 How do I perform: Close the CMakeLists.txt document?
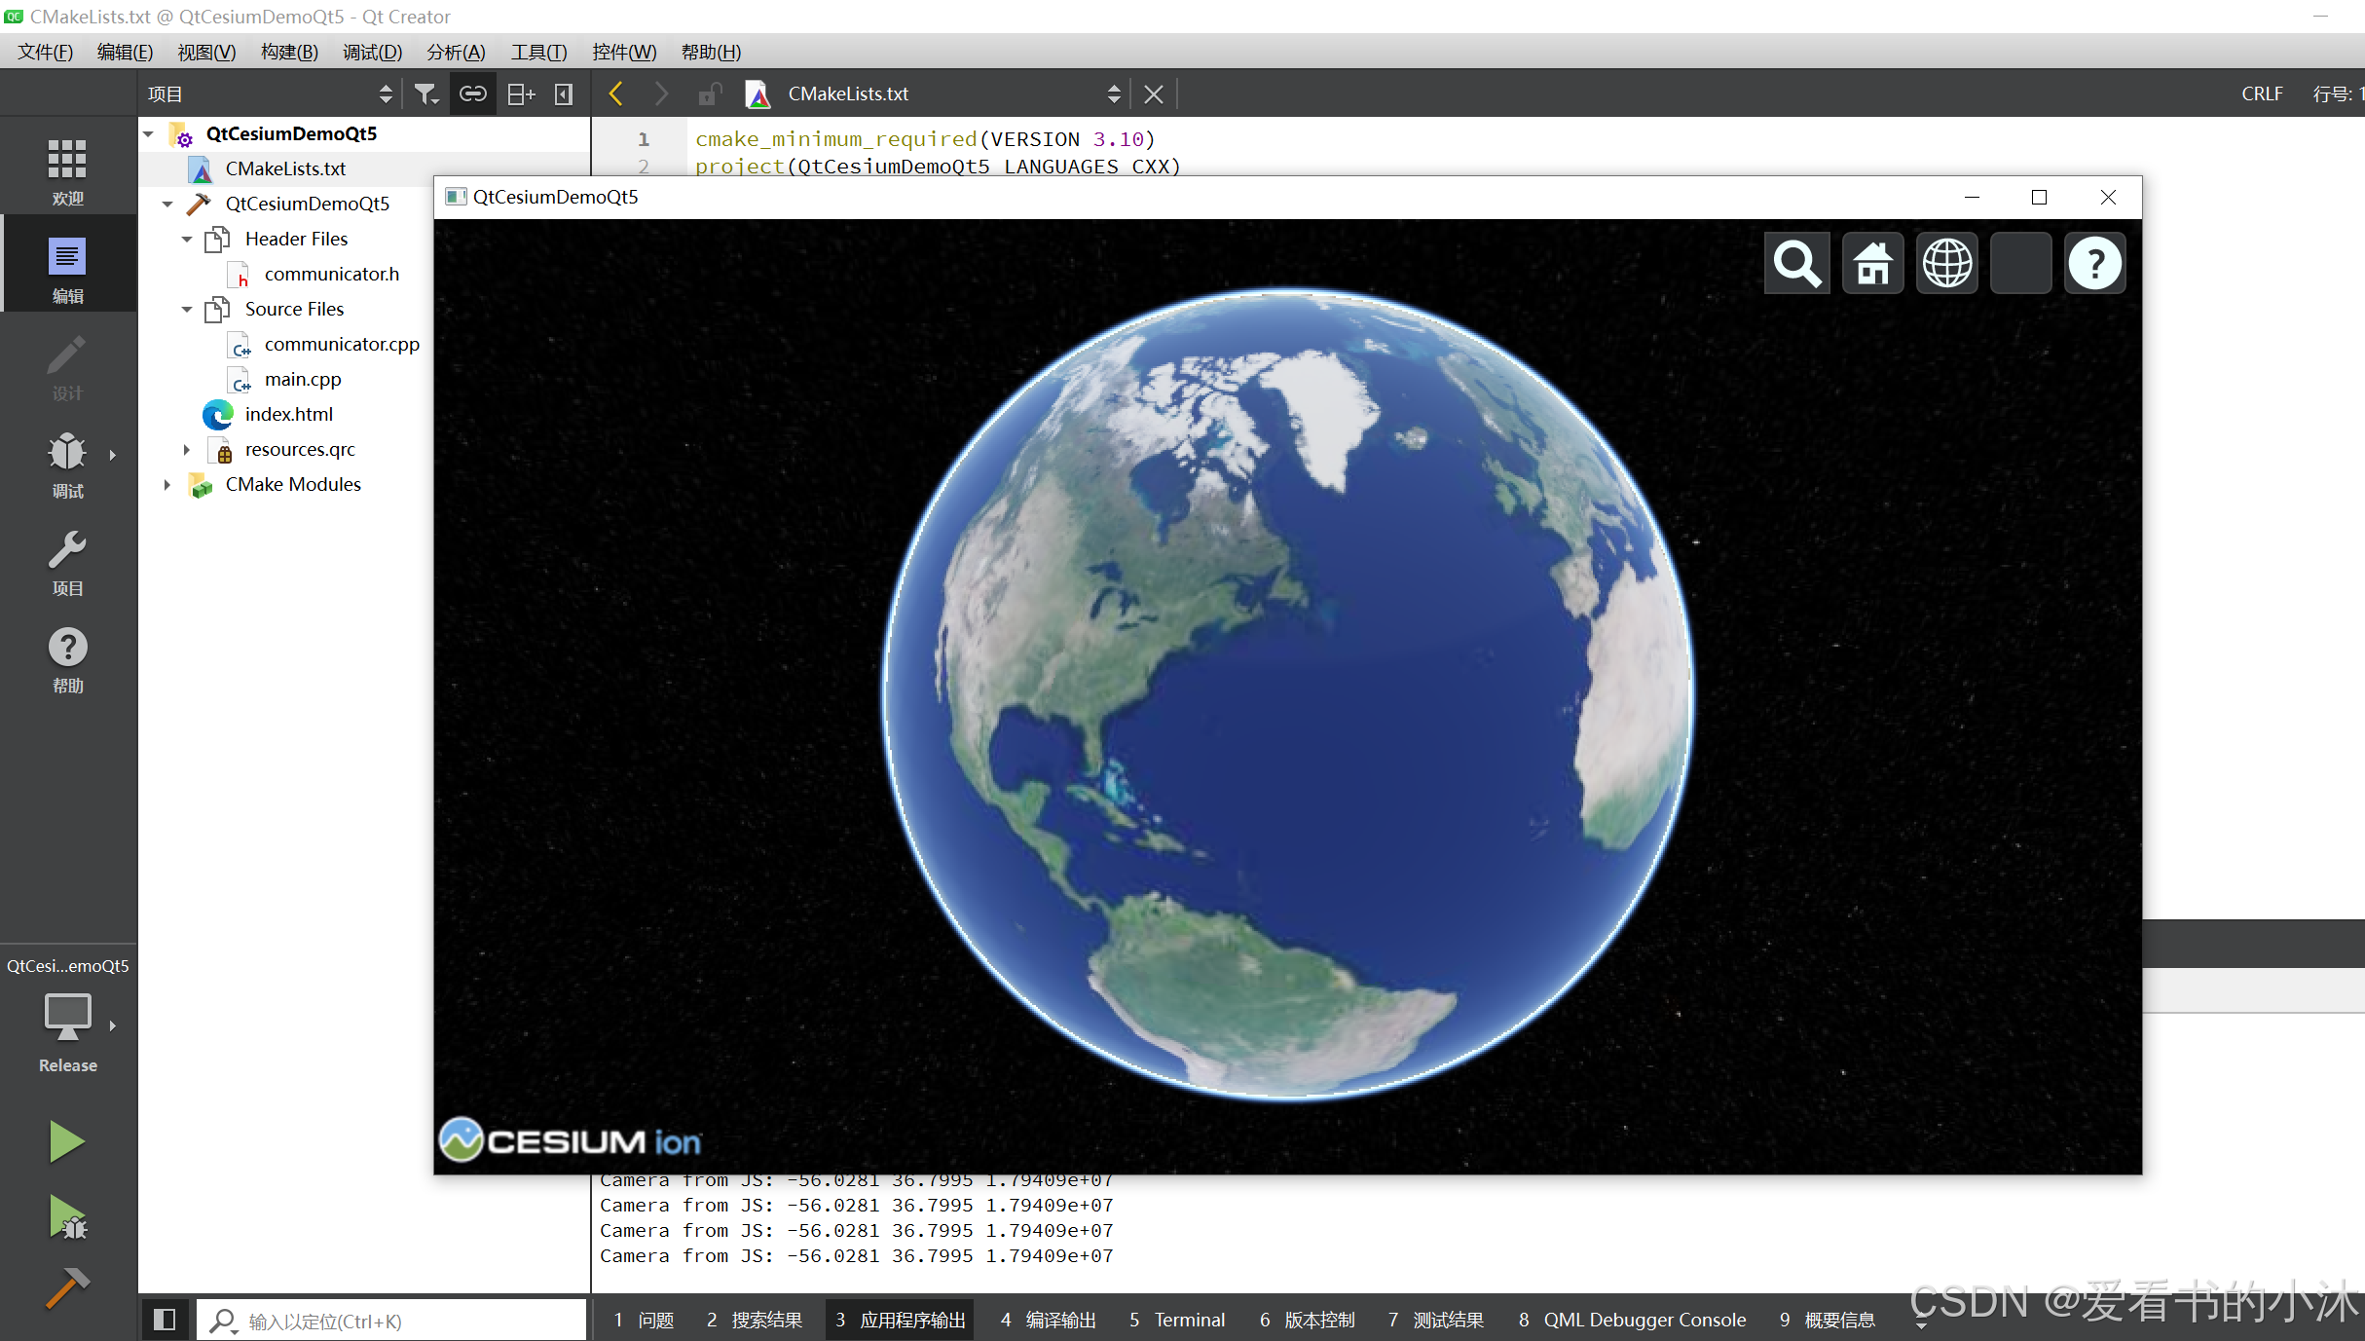1154,93
